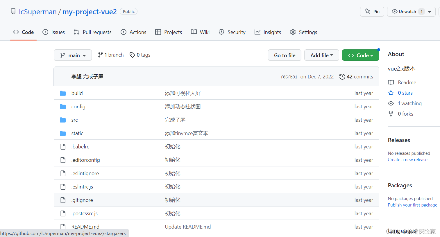Open commit hash f06fb91
440x237 pixels.
tap(289, 77)
